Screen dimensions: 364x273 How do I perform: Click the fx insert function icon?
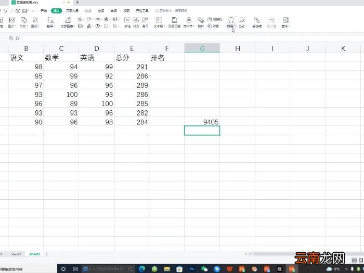(18, 38)
